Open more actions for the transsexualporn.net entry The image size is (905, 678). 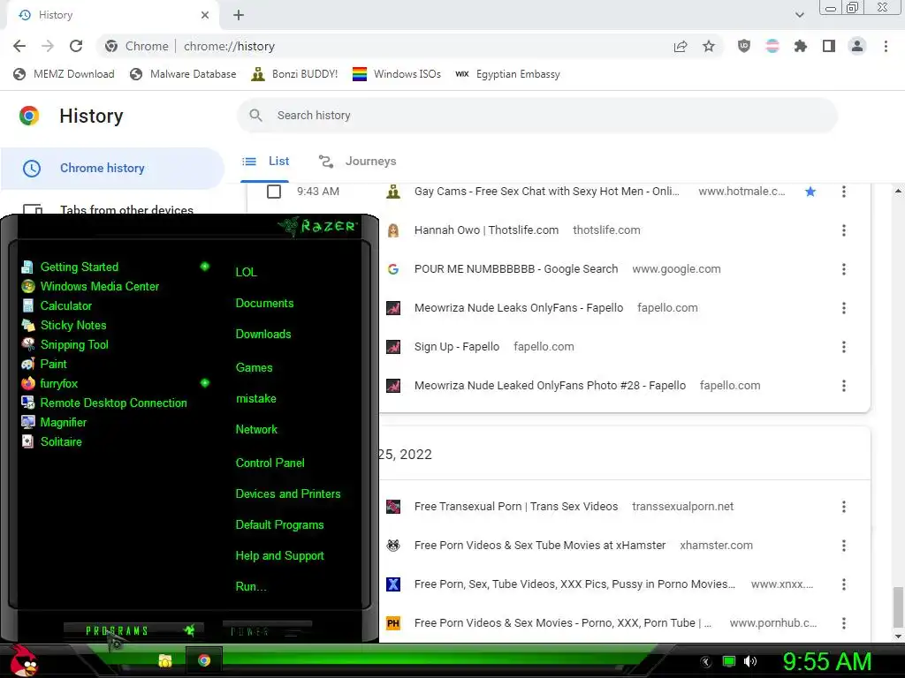tap(844, 507)
